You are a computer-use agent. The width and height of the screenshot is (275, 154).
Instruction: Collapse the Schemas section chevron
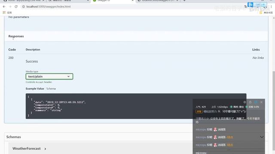click(x=262, y=137)
